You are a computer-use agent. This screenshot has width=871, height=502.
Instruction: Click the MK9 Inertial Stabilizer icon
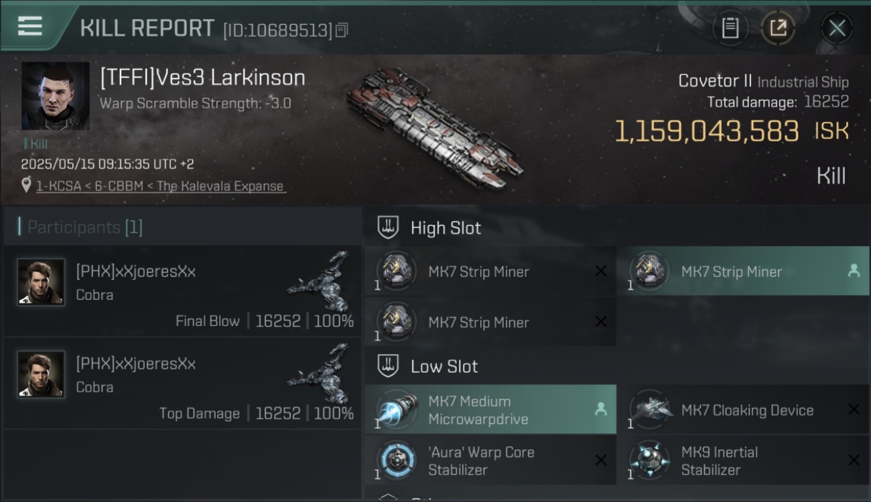(x=650, y=461)
